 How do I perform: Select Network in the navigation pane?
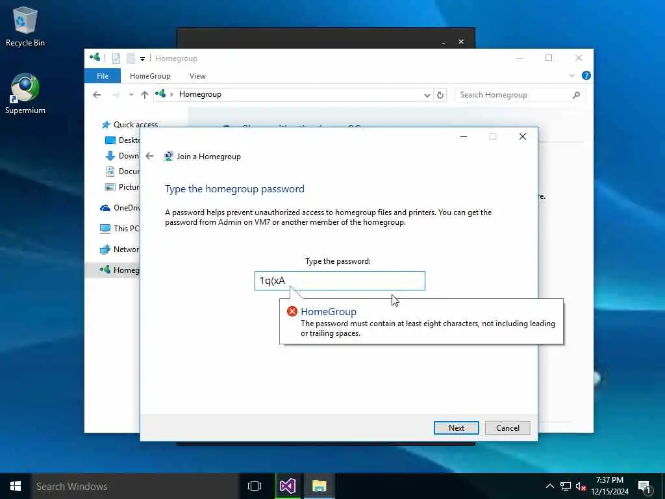click(x=119, y=249)
